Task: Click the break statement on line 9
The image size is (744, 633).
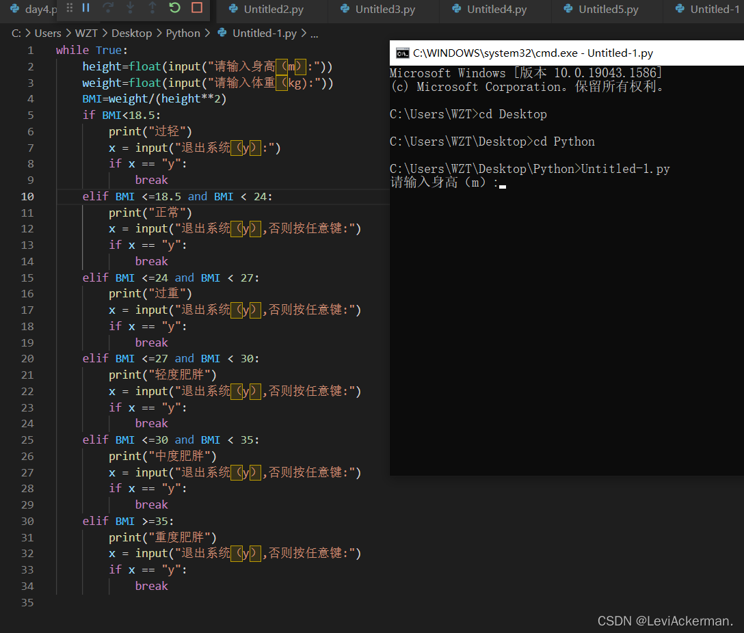Action: pos(151,180)
